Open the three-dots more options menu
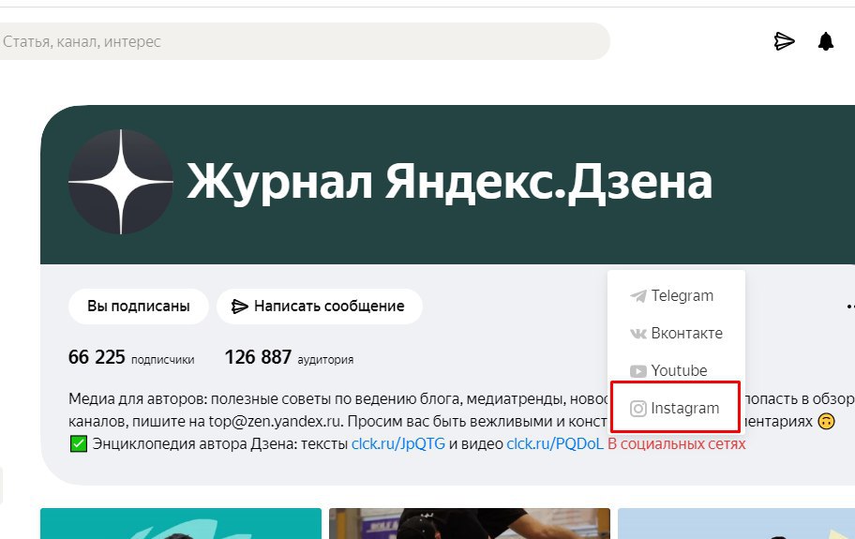 tap(850, 307)
